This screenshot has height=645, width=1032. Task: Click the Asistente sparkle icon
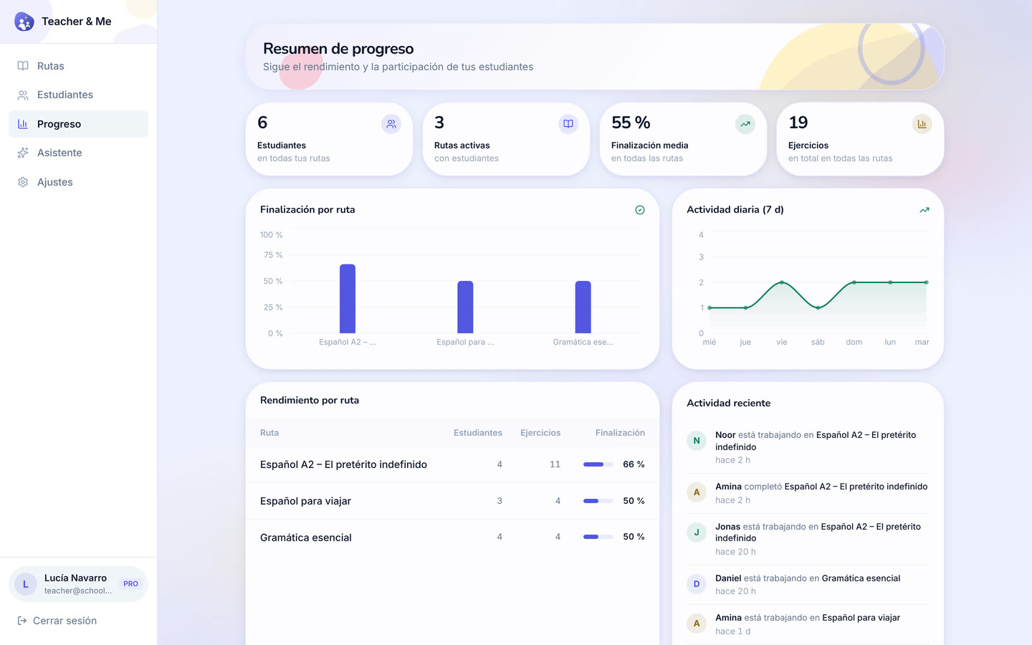[x=23, y=153]
